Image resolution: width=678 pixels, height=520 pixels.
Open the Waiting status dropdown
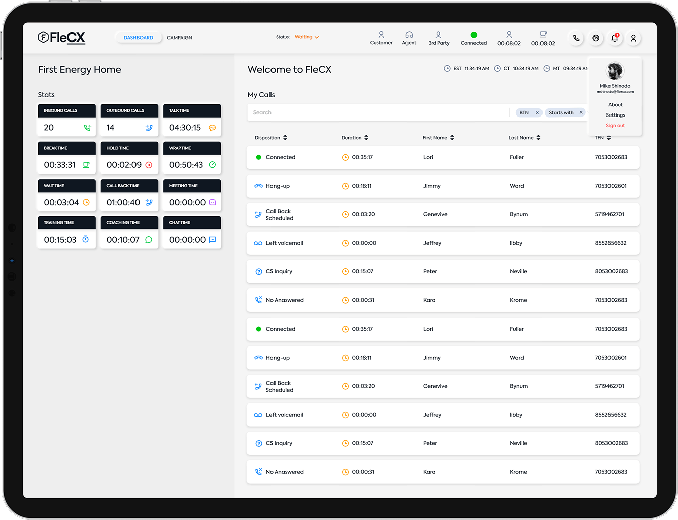(307, 37)
